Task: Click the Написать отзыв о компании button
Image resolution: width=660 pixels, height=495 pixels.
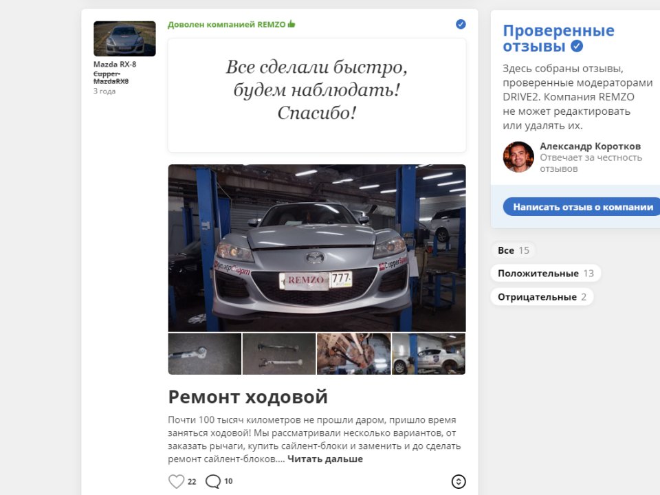Action: coord(583,207)
